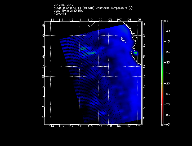Click the AMSU-B Channel 16 title text

[x=93, y=8]
